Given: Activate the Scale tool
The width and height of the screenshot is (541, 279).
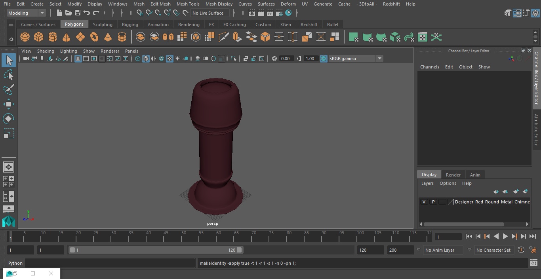Looking at the screenshot, I should pyautogui.click(x=9, y=133).
